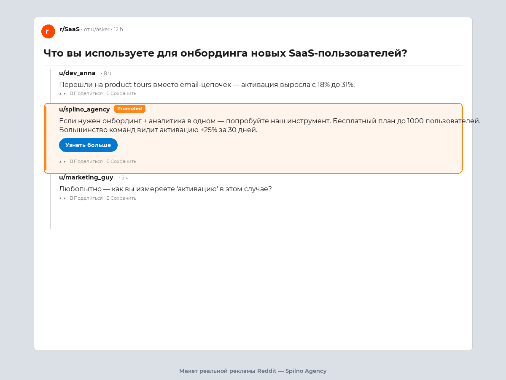Open the r/SaaS subreddit link
Image resolution: width=506 pixels, height=380 pixels.
[x=70, y=29]
